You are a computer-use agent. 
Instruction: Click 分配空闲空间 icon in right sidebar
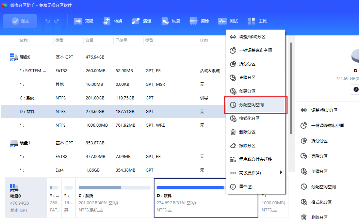click(x=304, y=187)
